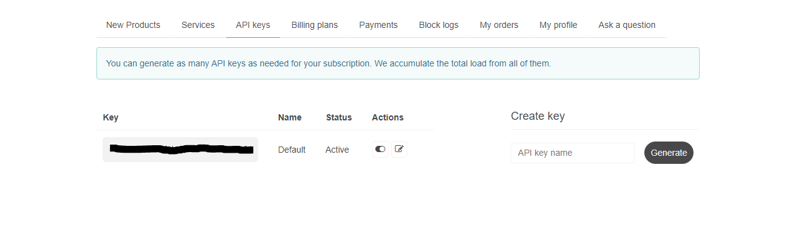The image size is (793, 234).
Task: Click the Actions column header
Action: click(387, 117)
